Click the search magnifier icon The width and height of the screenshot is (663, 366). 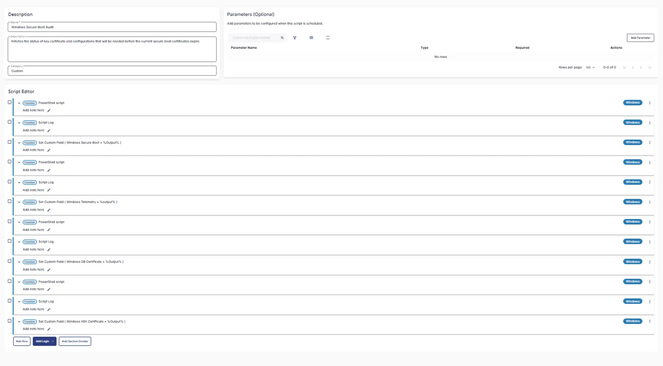pyautogui.click(x=282, y=38)
